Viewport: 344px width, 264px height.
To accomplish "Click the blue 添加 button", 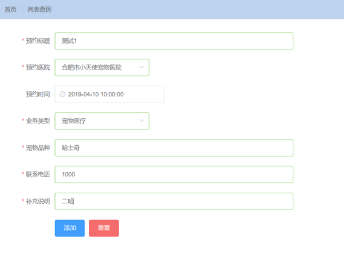I will [70, 228].
